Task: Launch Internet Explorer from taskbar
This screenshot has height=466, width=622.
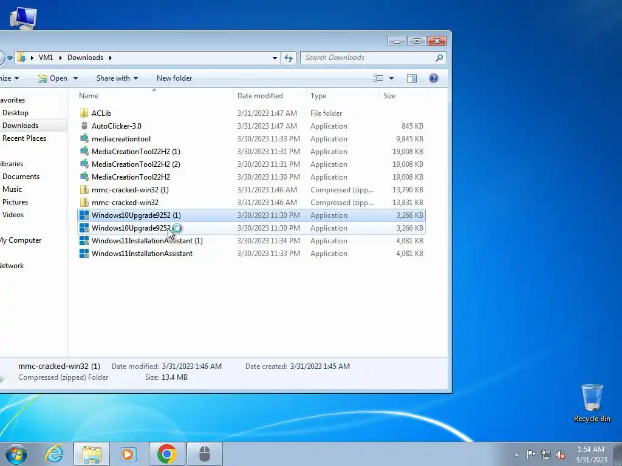Action: 54,454
